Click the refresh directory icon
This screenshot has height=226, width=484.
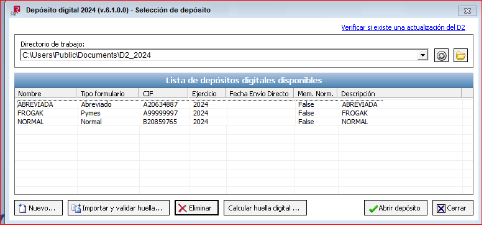(441, 56)
